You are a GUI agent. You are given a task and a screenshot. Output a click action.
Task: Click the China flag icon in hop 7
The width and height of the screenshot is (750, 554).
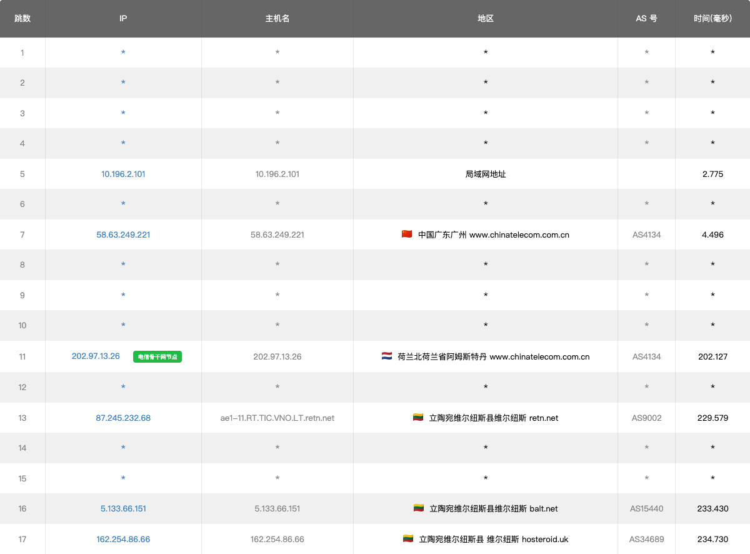[x=407, y=234]
